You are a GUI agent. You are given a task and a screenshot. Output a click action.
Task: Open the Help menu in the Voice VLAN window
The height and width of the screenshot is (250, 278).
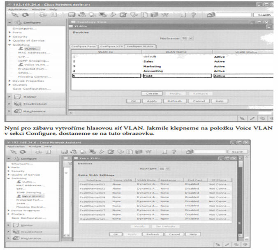click(48, 147)
